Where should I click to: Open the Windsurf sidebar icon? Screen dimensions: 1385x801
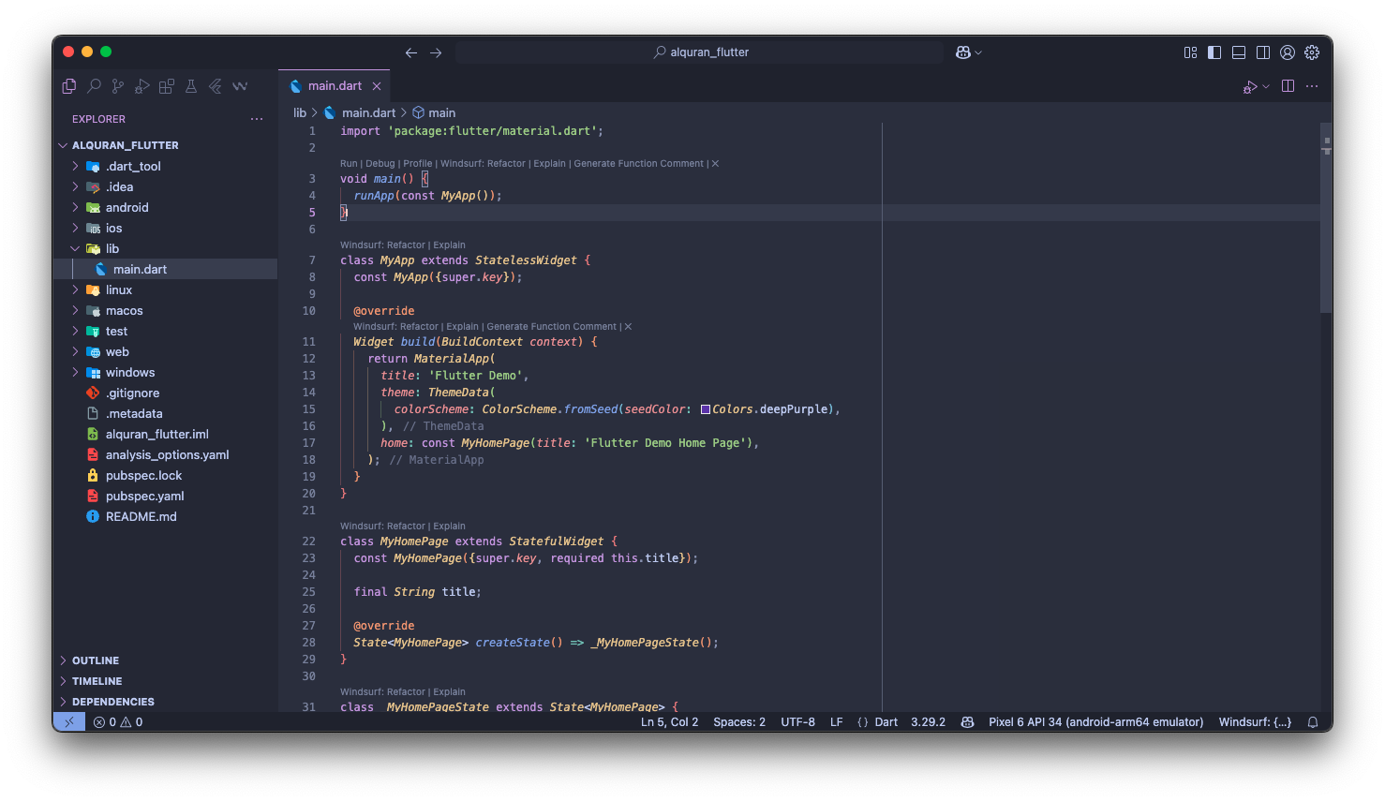(240, 86)
